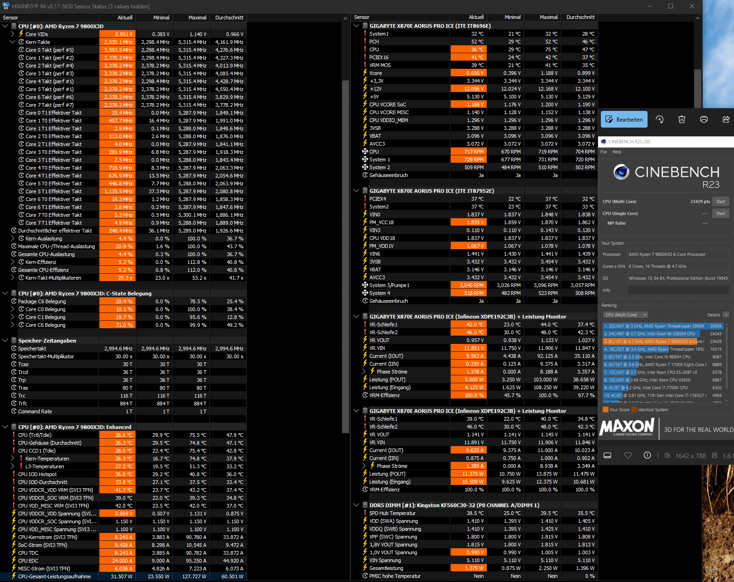Click the Sensor column header in the left panel
The height and width of the screenshot is (582, 734).
coord(49,18)
